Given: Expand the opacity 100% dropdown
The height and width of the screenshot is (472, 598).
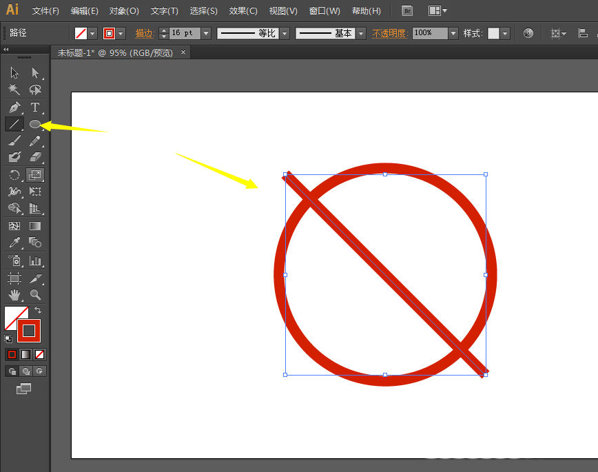Looking at the screenshot, I should point(453,33).
